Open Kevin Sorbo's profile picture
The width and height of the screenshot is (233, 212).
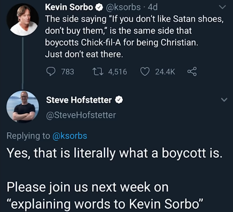pyautogui.click(x=23, y=19)
